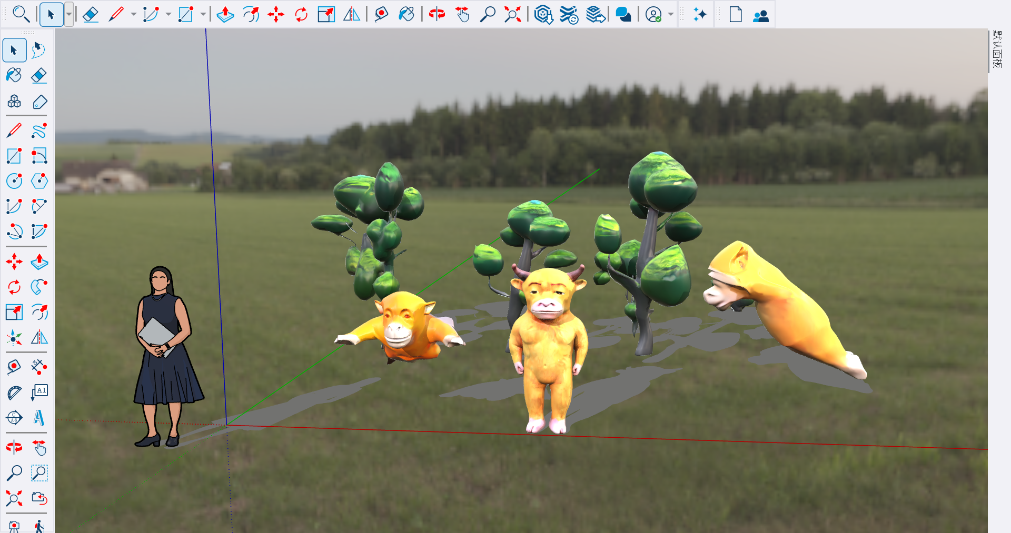Screen dimensions: 1011x533
Task: Select the Protractor tool
Action: click(x=14, y=393)
